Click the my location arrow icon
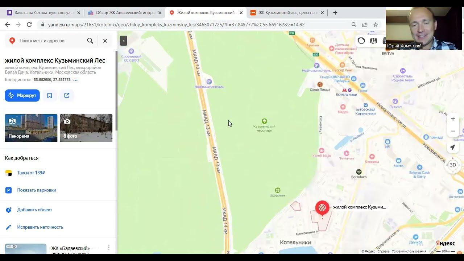This screenshot has width=464, height=261. click(453, 148)
